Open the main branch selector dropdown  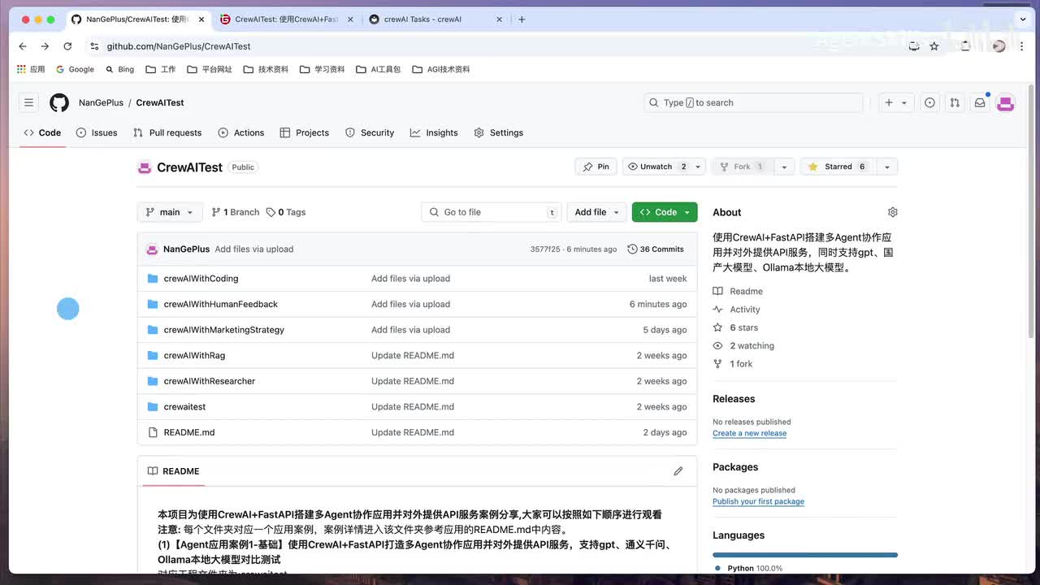click(x=170, y=212)
